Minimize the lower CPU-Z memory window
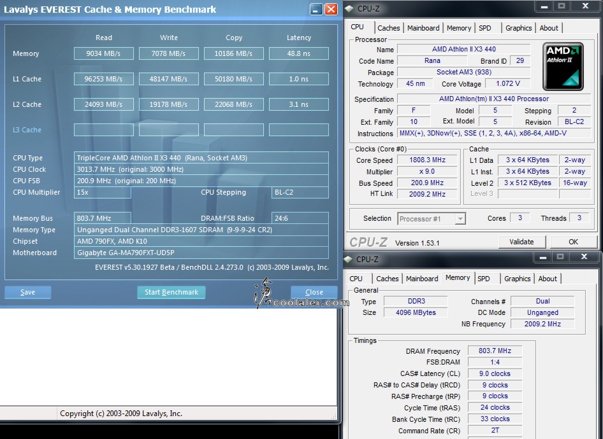The height and width of the screenshot is (439, 603). pos(543,257)
